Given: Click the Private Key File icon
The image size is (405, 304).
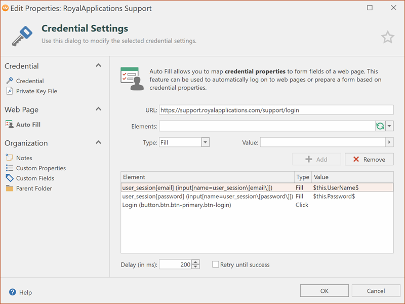Looking at the screenshot, I should (x=10, y=91).
